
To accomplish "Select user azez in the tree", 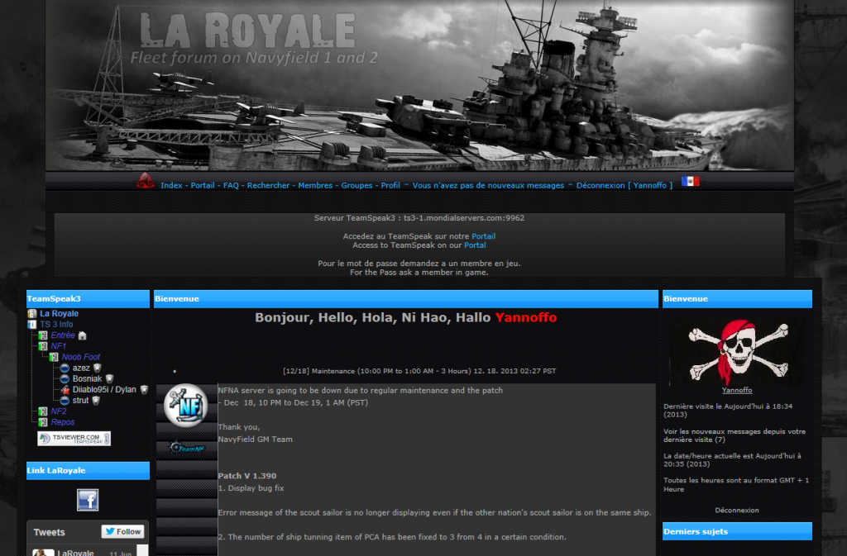I will [x=81, y=368].
